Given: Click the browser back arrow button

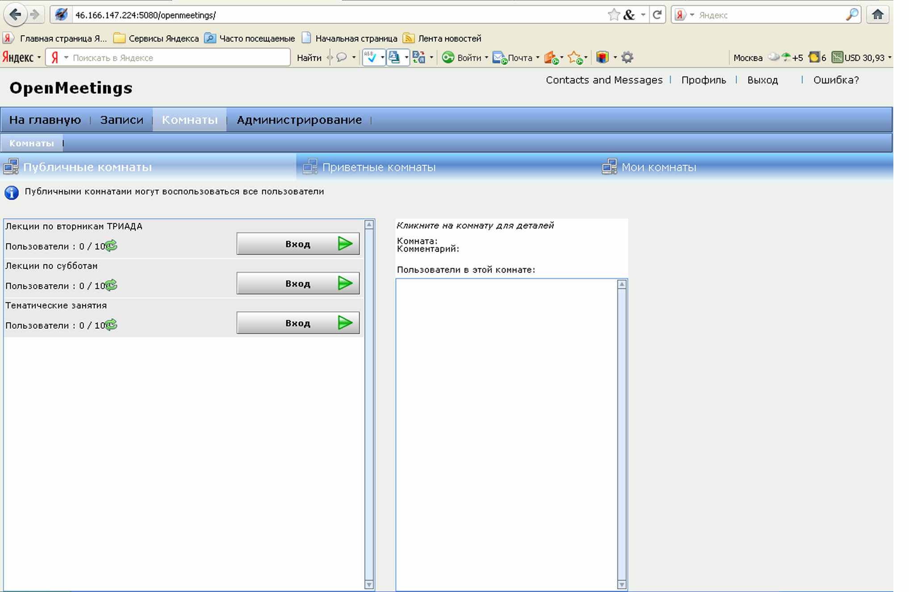Looking at the screenshot, I should coord(15,15).
